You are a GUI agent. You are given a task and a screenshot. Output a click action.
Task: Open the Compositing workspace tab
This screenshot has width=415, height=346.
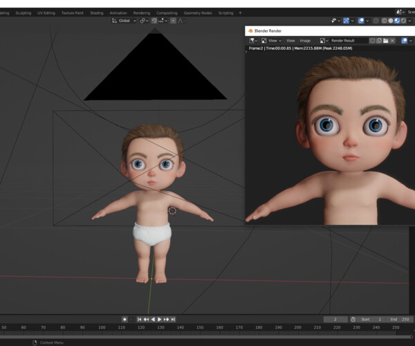(167, 13)
